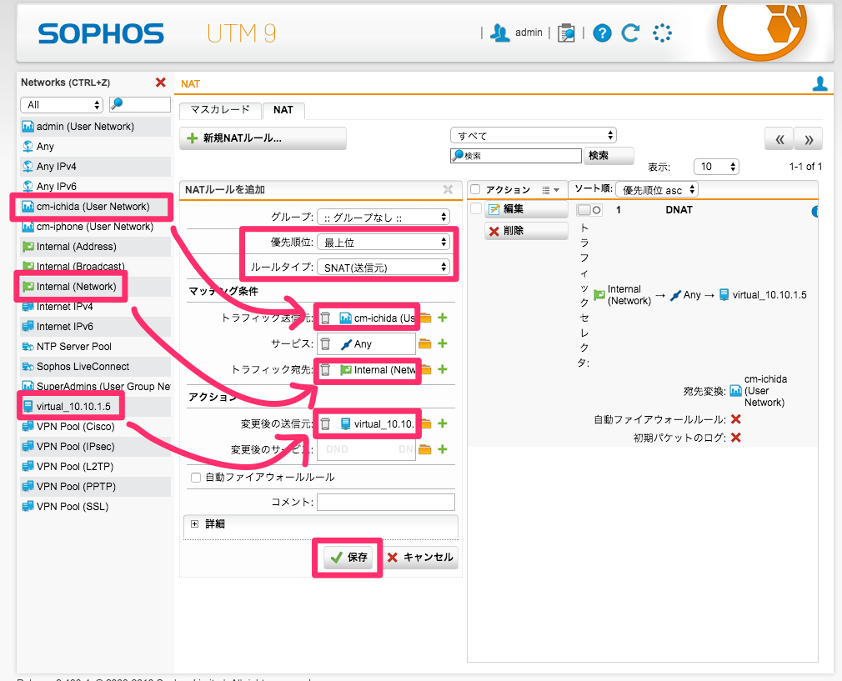
Task: Select Internet IPv6 entry
Action: (x=95, y=327)
